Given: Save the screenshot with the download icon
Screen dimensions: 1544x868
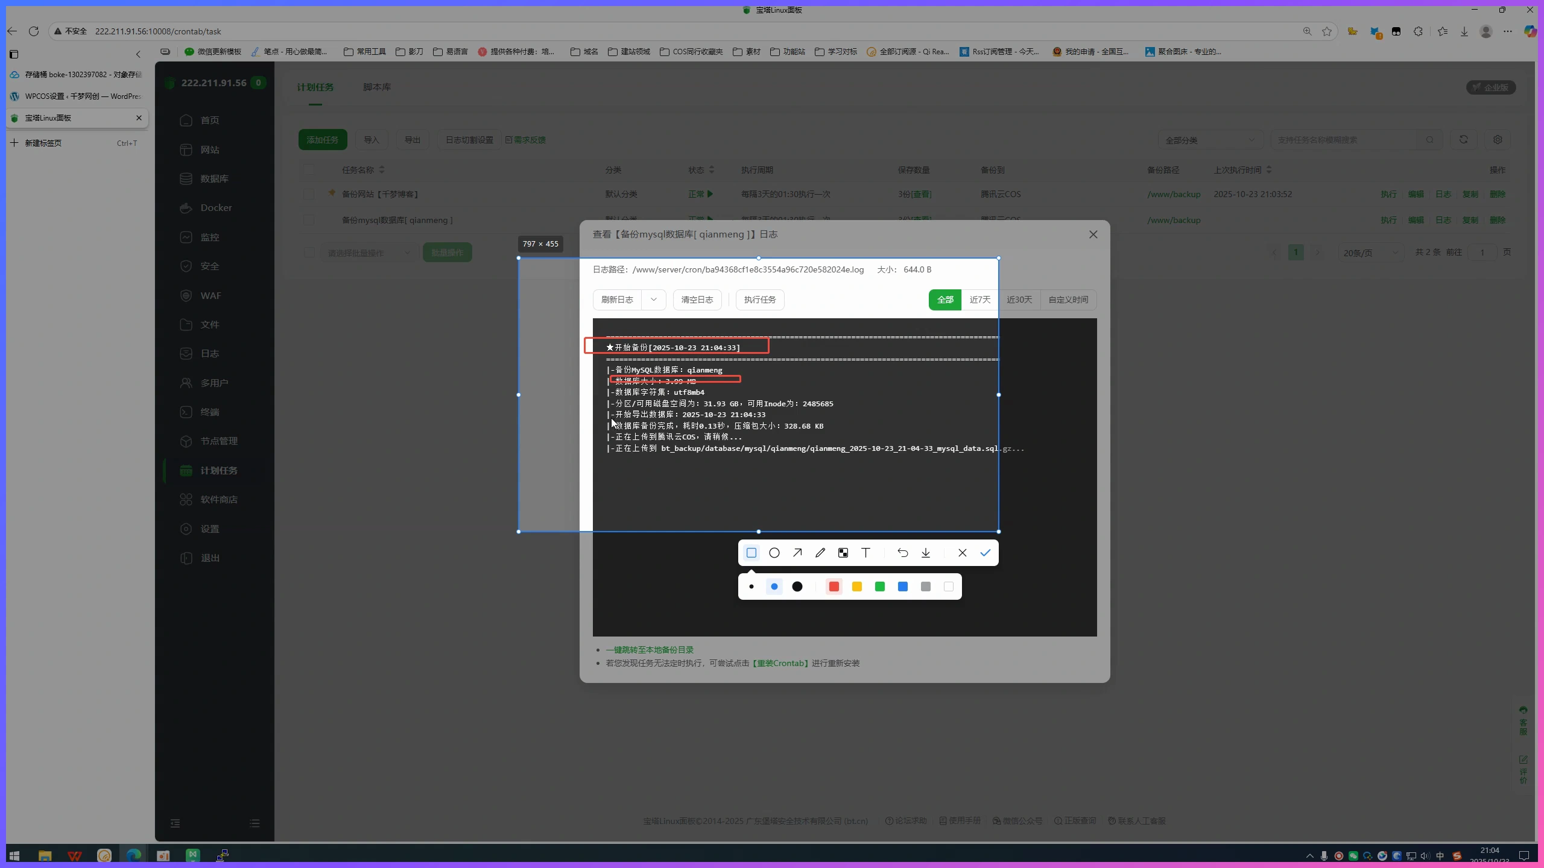Looking at the screenshot, I should (x=926, y=553).
